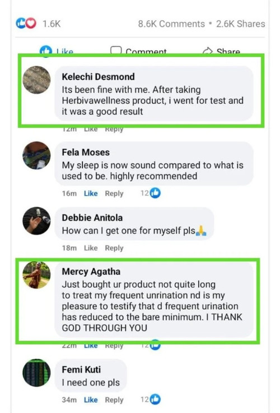Open Mercy Agatha's name link

(x=91, y=272)
